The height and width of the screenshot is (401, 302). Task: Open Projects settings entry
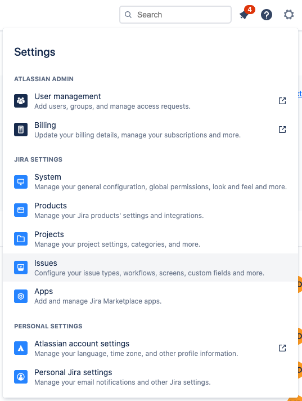click(150, 239)
